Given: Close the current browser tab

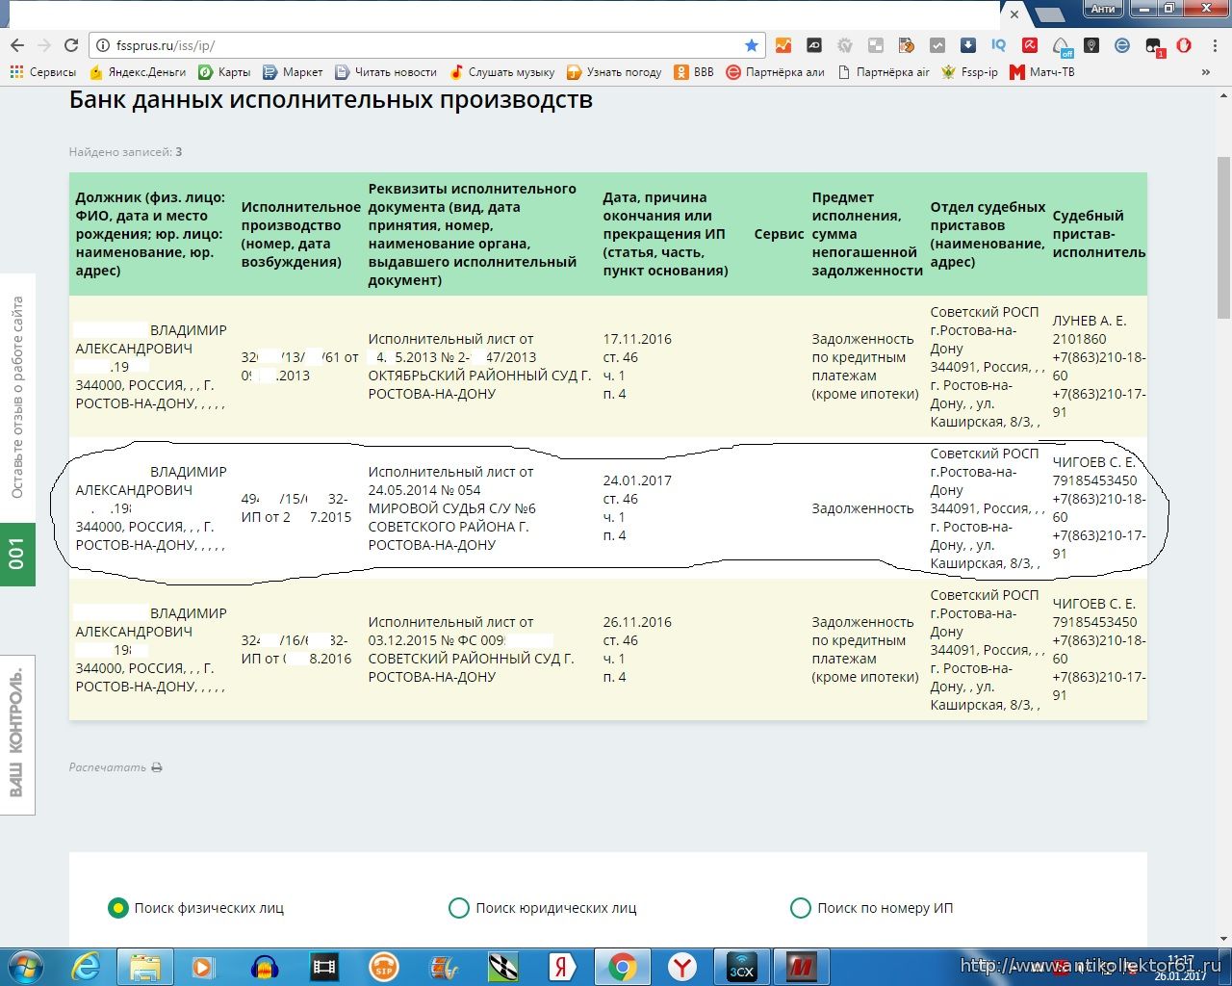Looking at the screenshot, I should tap(1014, 14).
